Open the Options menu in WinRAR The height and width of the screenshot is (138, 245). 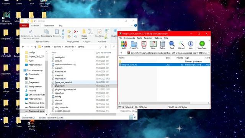(x=158, y=38)
